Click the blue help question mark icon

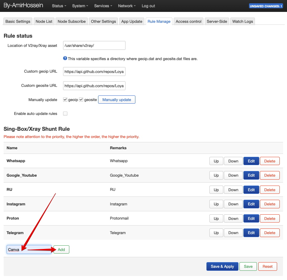(65, 58)
